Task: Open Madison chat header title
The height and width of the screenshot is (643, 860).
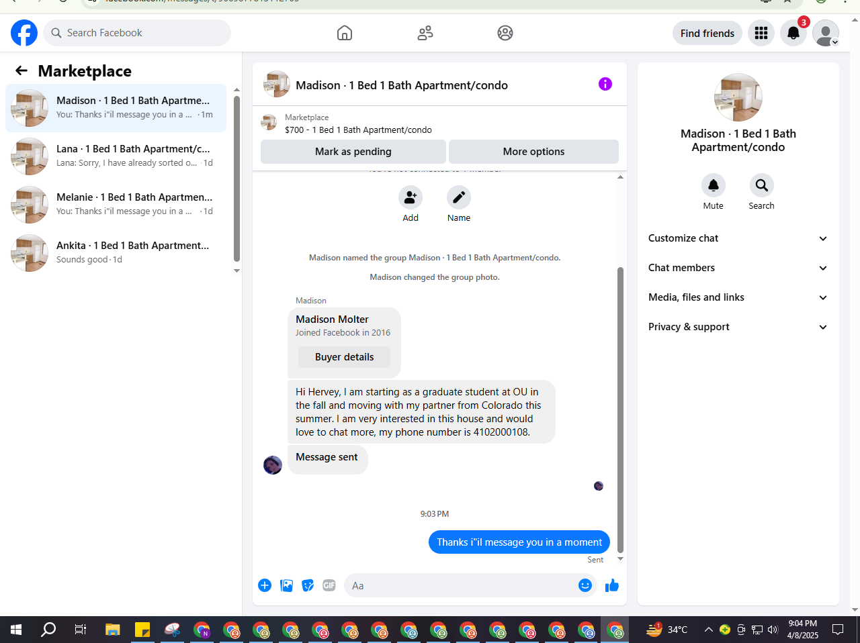Action: 402,85
